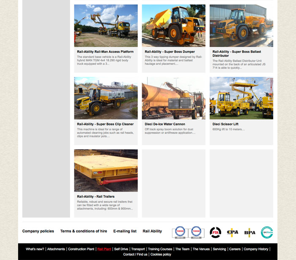
Task: Click the RISQS Verified logo
Action: [180, 232]
